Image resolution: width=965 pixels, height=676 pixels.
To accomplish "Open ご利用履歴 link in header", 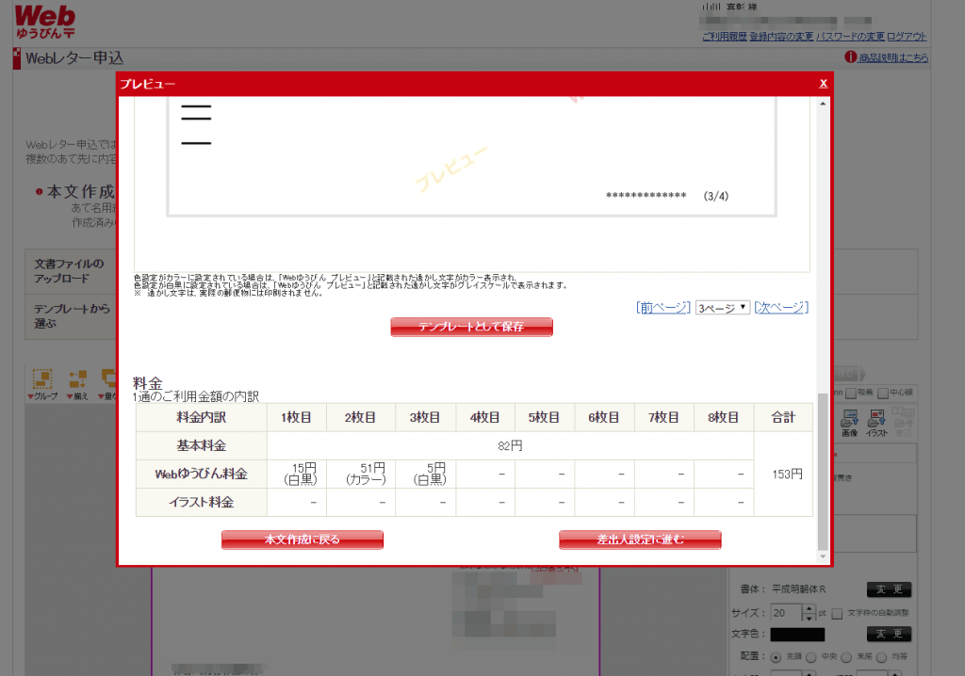I will [x=725, y=37].
